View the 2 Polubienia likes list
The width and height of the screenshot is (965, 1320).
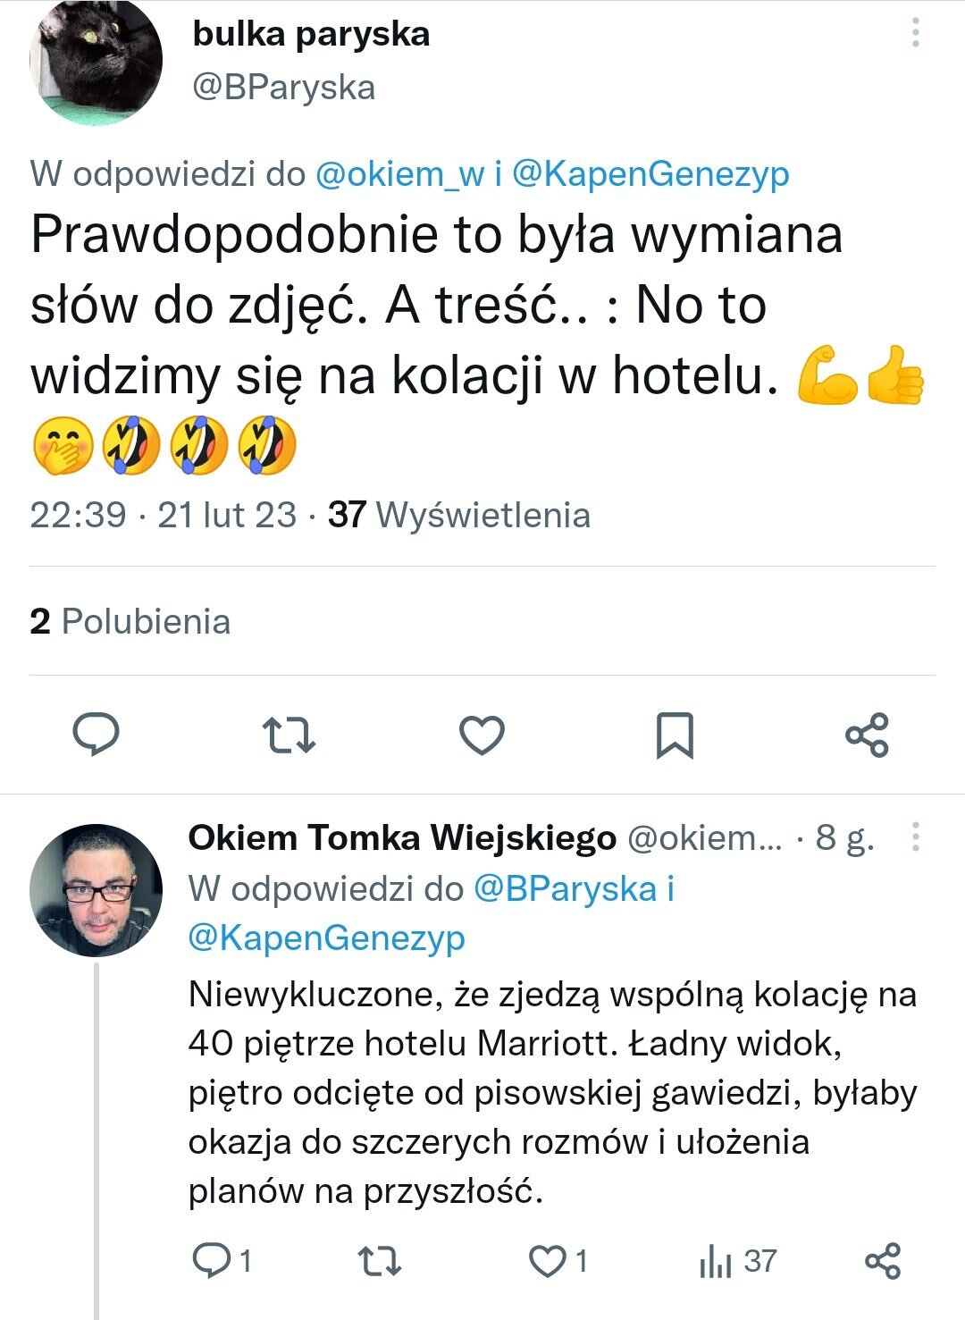(130, 621)
